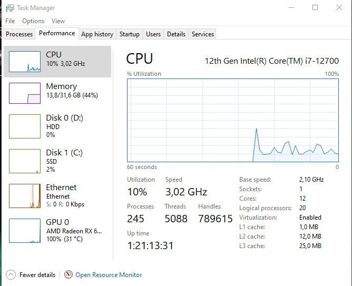The width and height of the screenshot is (352, 286).
Task: Switch to the Services tab
Action: pyautogui.click(x=203, y=34)
